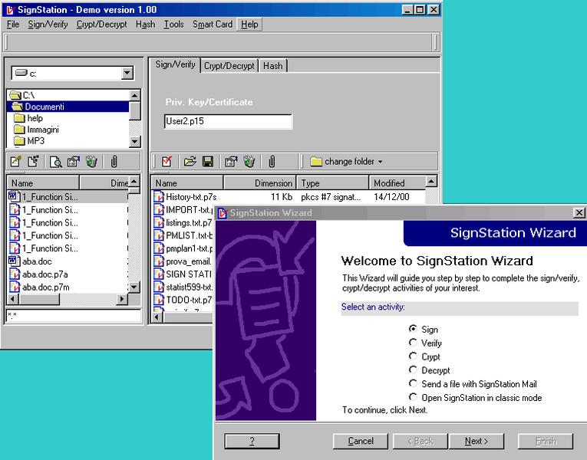Click the Immagini folder icon

coord(19,130)
